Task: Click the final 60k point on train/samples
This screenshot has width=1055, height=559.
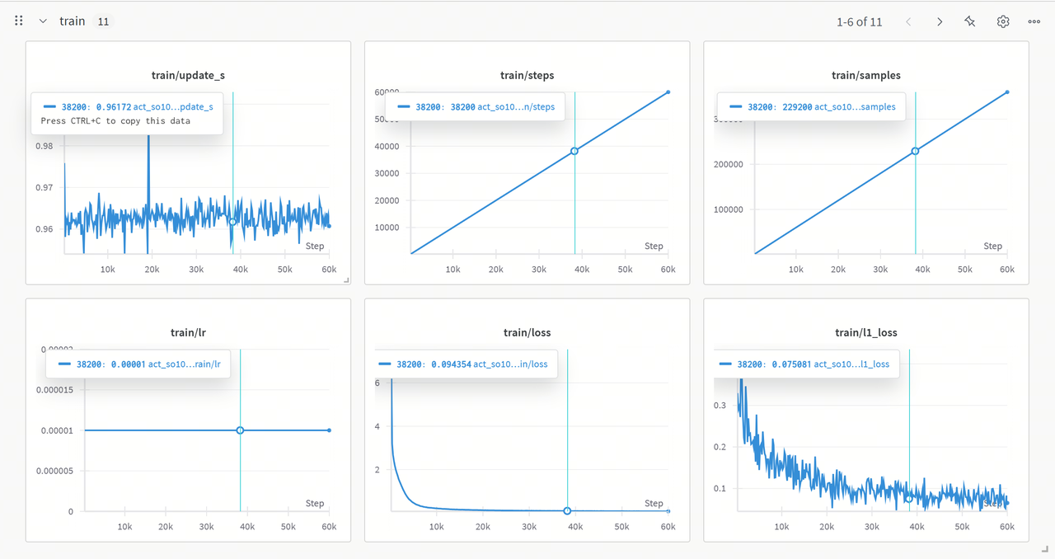Action: click(x=1007, y=92)
